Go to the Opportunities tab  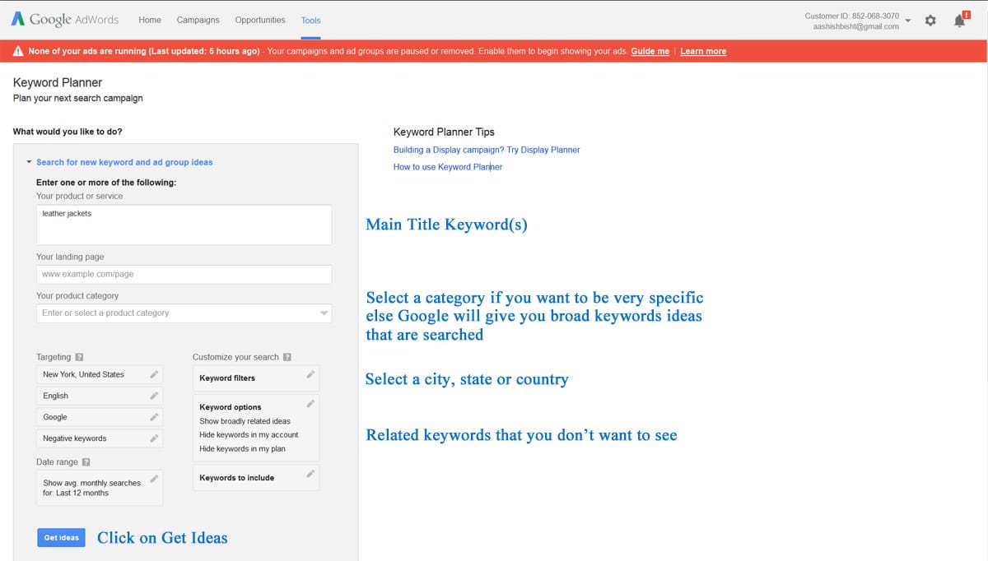point(260,20)
